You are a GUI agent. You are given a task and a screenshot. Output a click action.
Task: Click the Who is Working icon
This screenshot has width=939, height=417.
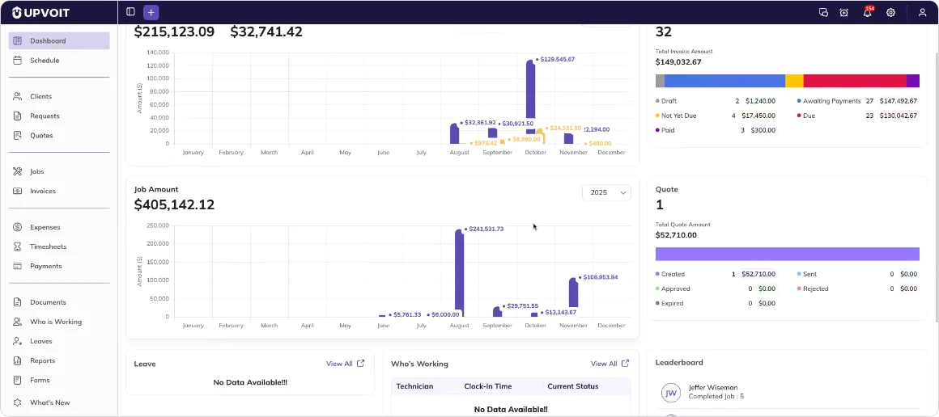click(x=17, y=322)
